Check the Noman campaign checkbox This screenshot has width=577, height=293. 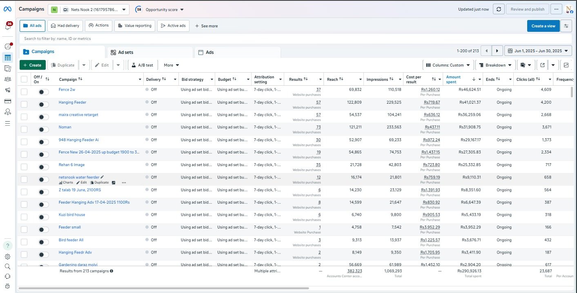click(24, 129)
